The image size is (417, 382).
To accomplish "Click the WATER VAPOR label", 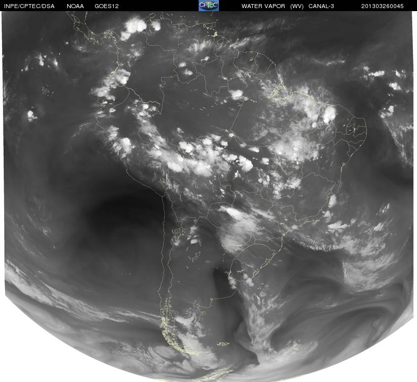I will point(263,6).
